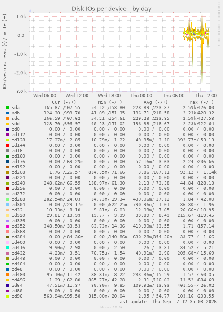
Task: Select the zd112 device label
Action: (18, 135)
